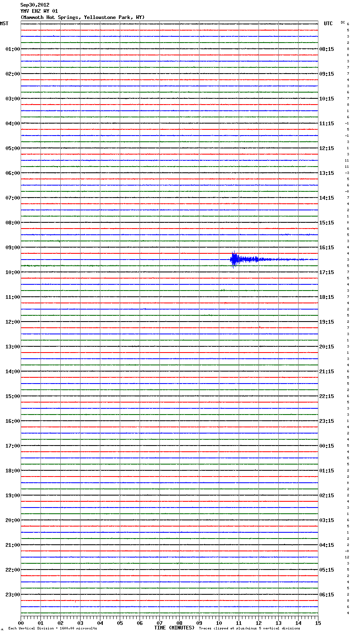
Task: Click the "15" minute tick label
Action: (318, 623)
